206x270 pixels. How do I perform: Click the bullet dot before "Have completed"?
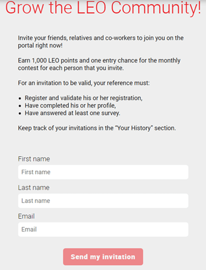click(20, 106)
